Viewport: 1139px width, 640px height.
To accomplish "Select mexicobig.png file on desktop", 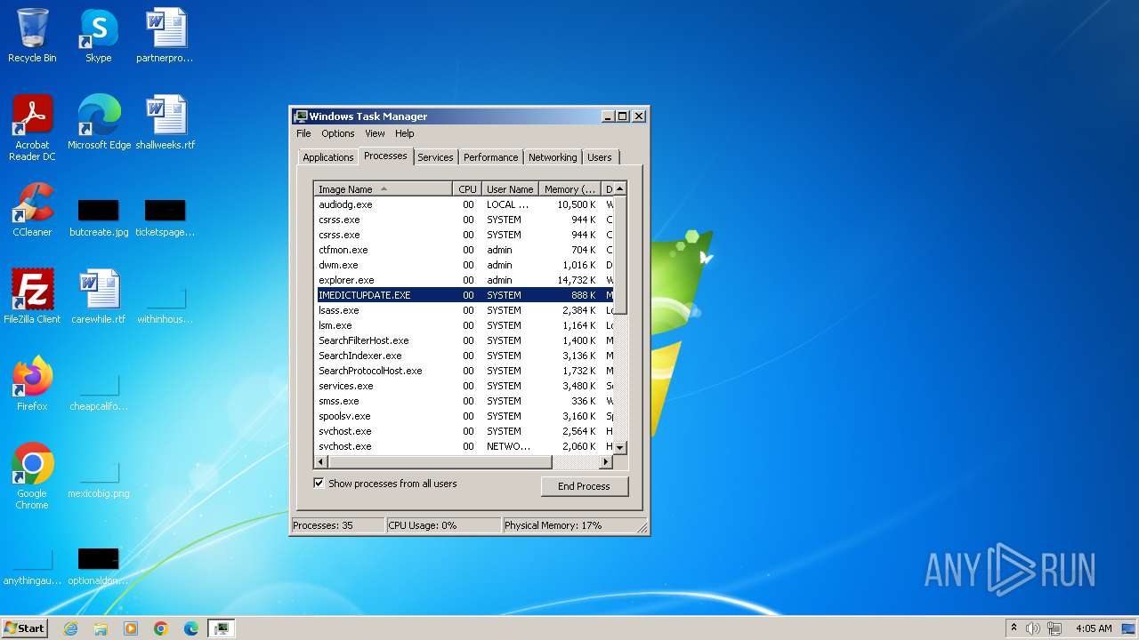I will tap(99, 478).
